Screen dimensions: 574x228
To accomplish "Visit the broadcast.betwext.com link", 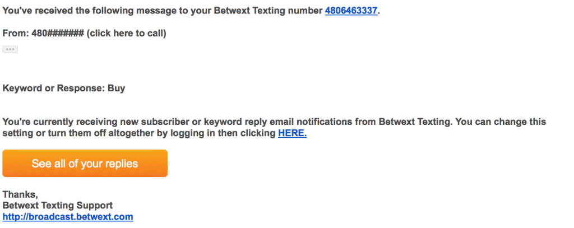I will (x=68, y=217).
